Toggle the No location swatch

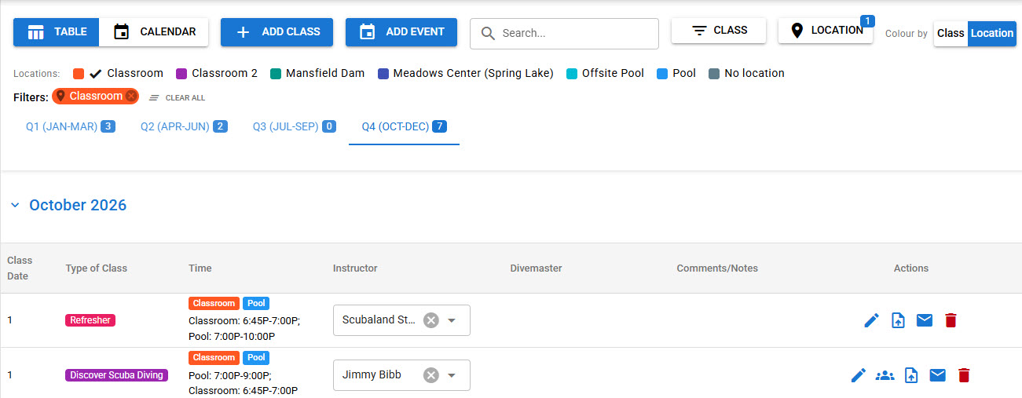[714, 74]
